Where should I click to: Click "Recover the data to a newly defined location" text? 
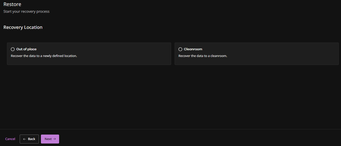point(44,56)
